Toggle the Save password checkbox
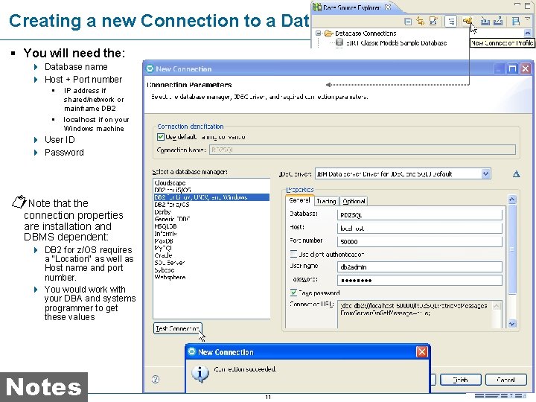Screen dimensions: 536x402 pos(293,293)
